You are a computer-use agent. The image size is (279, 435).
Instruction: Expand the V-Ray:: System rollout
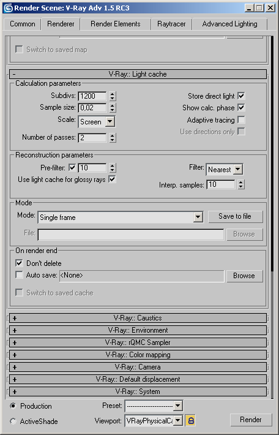click(x=138, y=391)
